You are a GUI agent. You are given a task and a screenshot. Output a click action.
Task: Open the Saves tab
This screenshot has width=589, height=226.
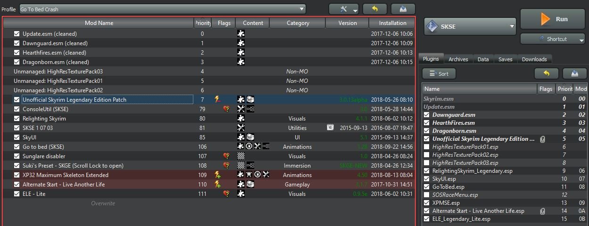tap(505, 59)
